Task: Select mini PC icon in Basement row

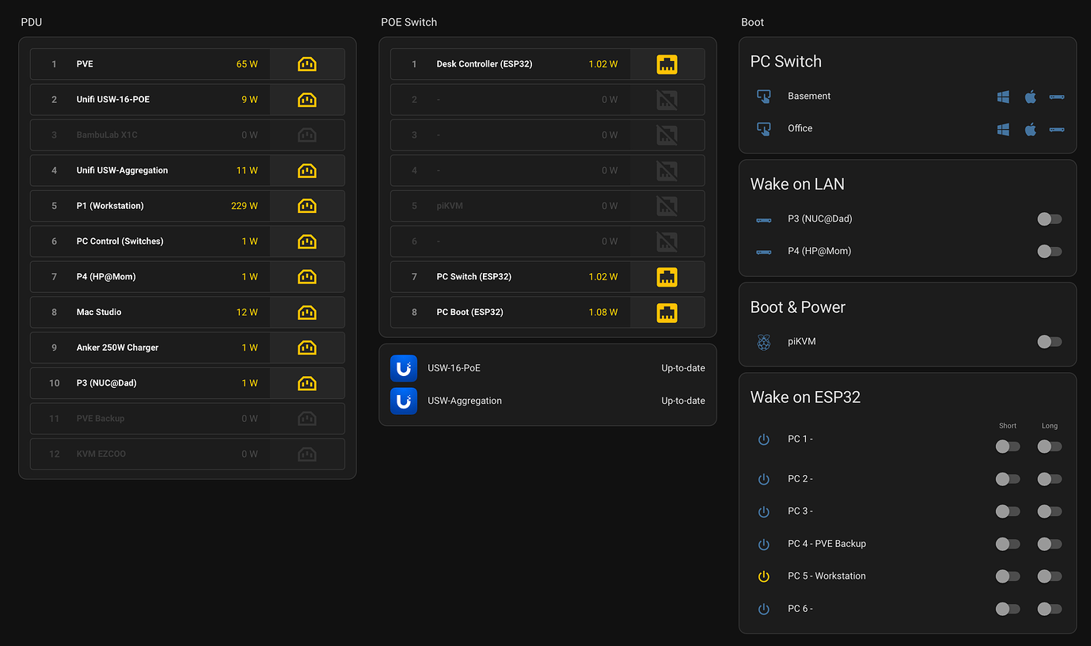Action: point(1057,97)
